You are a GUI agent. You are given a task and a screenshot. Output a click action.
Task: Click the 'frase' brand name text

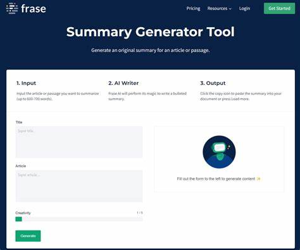coord(34,9)
